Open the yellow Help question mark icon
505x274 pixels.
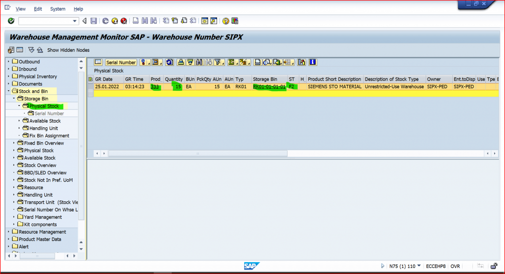tap(226, 21)
